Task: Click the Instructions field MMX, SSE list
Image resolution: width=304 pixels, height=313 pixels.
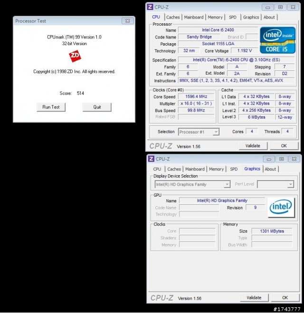Action: 237,80
